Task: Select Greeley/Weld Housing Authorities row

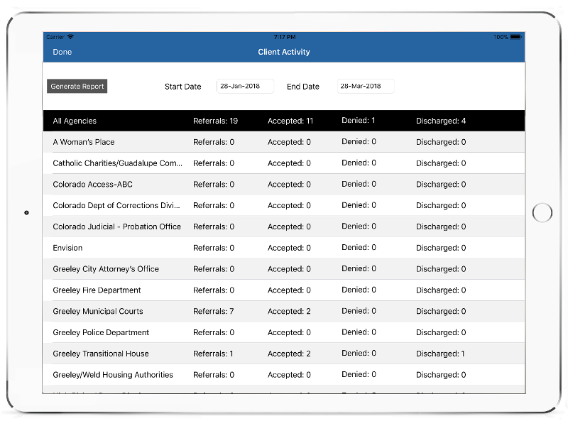Action: point(284,375)
